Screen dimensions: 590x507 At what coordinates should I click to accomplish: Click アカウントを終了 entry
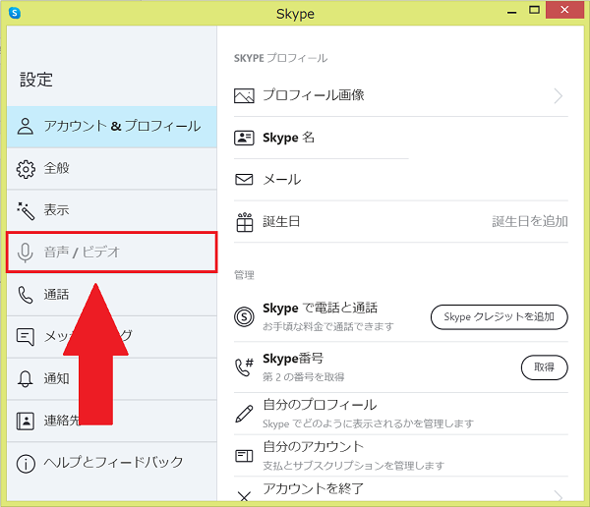pos(401,489)
